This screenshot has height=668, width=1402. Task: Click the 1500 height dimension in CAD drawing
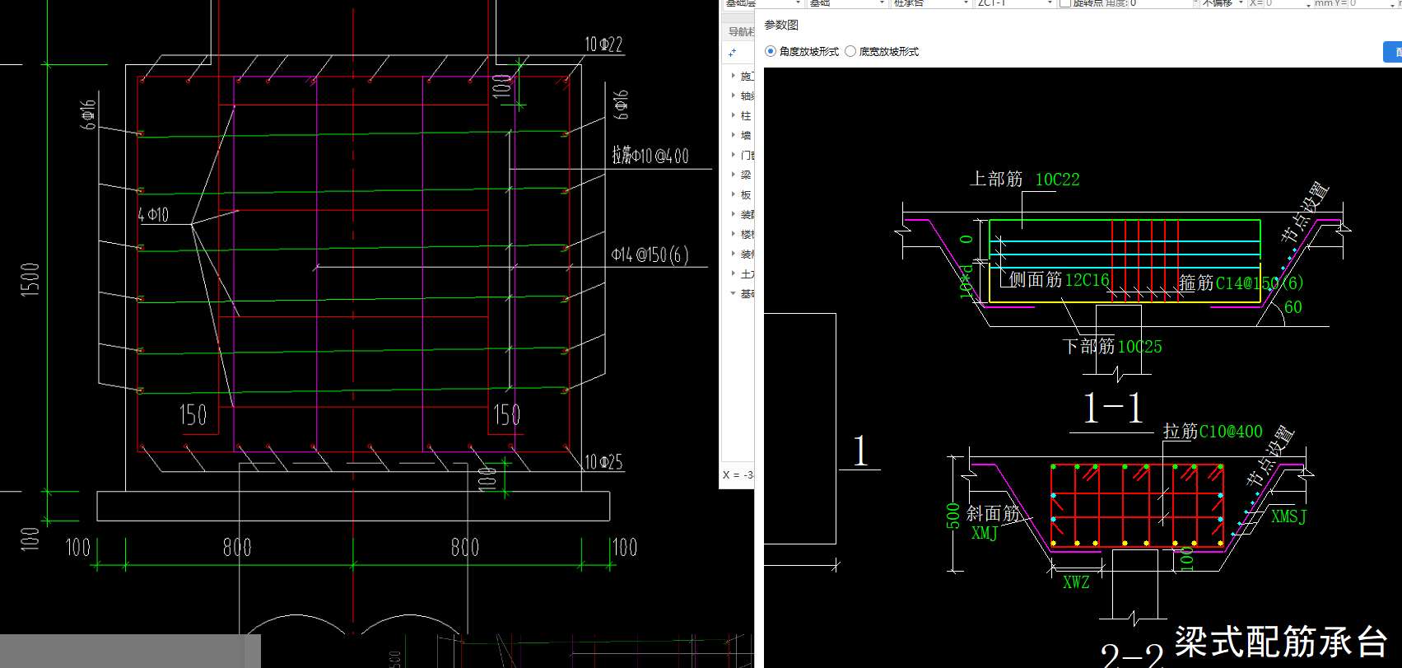tap(30, 280)
